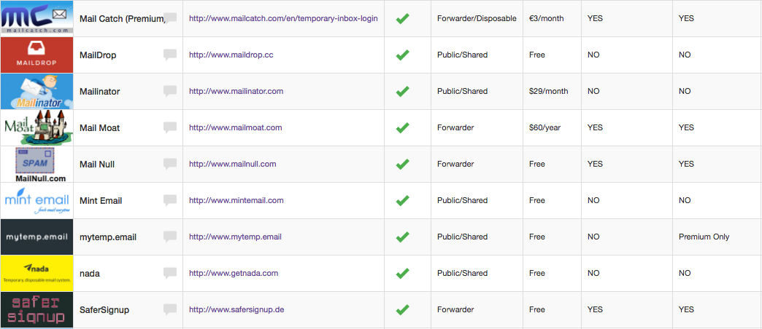Image resolution: width=762 pixels, height=329 pixels.
Task: Click green checkmark for Mail Null
Action: 402,164
